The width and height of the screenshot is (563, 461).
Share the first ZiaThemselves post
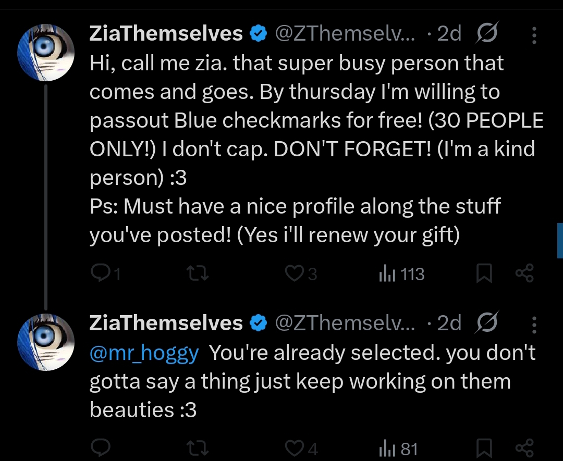(x=524, y=274)
